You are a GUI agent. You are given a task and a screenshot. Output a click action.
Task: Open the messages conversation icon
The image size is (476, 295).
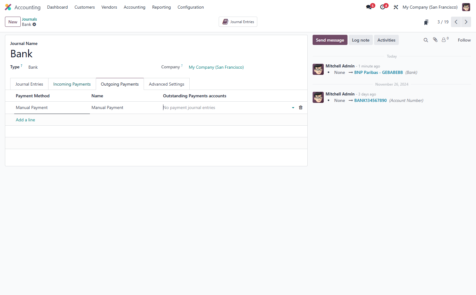pyautogui.click(x=369, y=7)
